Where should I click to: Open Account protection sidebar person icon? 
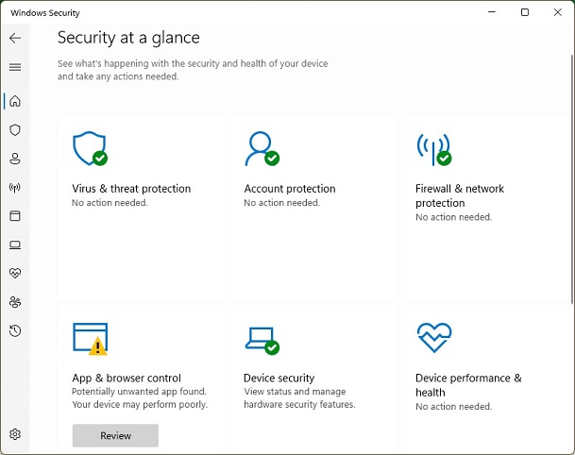(x=15, y=159)
